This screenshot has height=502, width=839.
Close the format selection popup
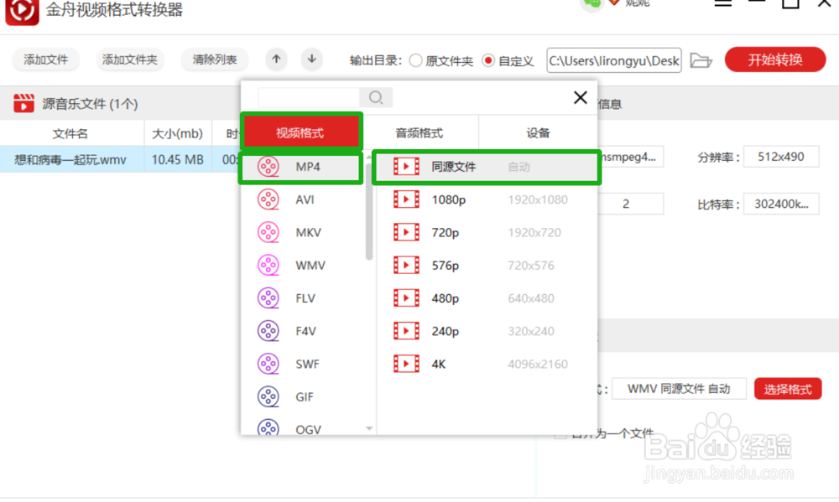[580, 97]
